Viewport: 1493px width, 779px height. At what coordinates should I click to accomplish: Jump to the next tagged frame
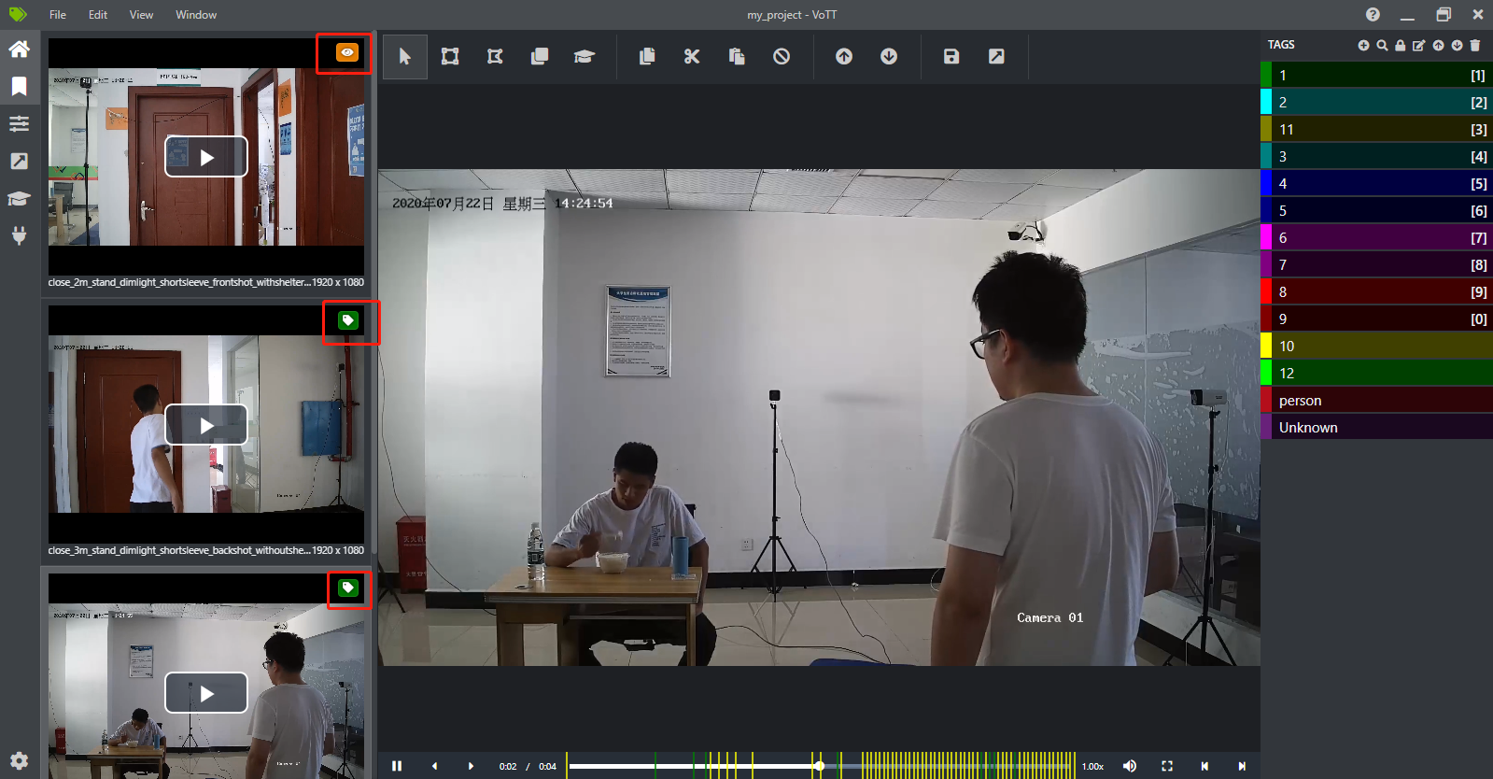point(1242,766)
